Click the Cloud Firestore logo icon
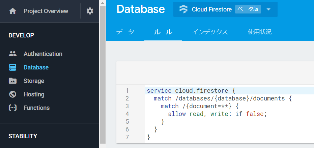Screen dimensions: 314x148 click(x=183, y=9)
